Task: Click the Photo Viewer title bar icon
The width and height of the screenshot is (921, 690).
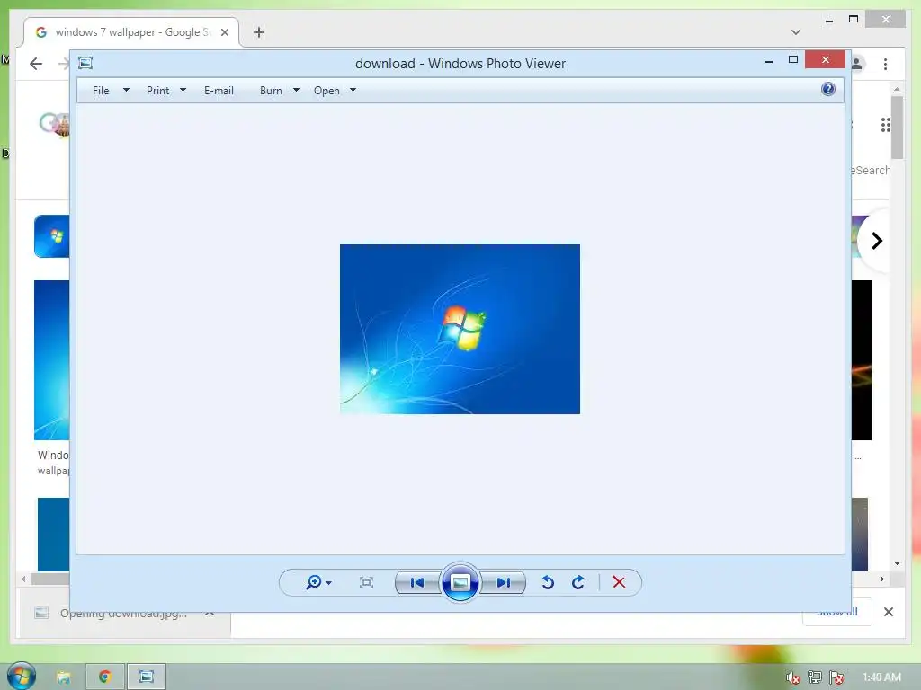Action: coord(85,63)
